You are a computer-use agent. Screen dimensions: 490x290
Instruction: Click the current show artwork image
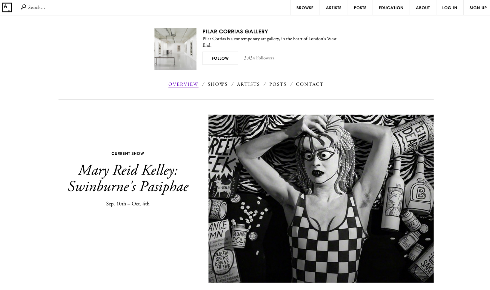click(x=321, y=199)
